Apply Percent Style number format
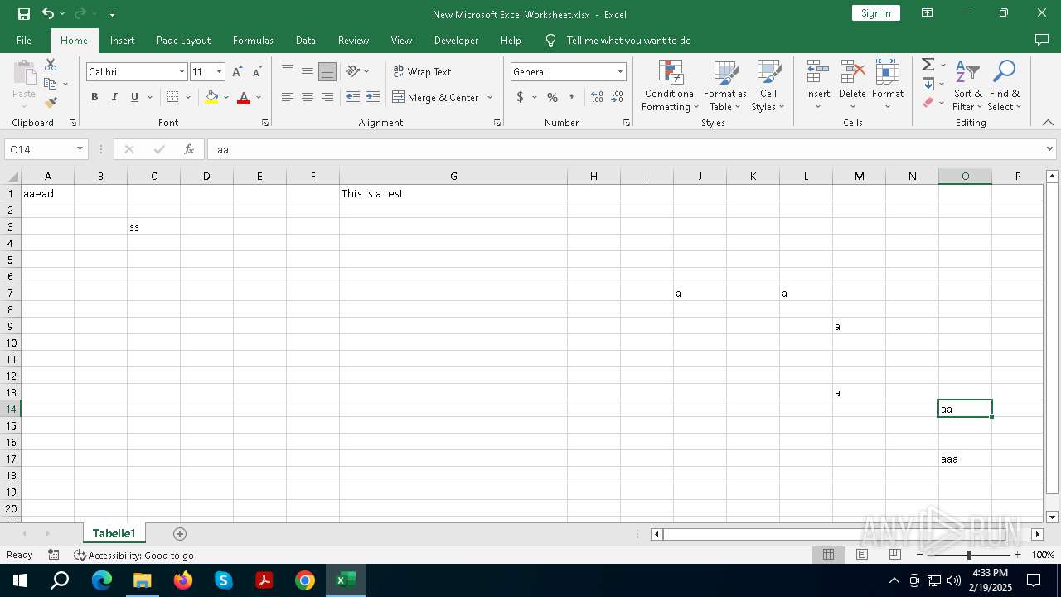The image size is (1061, 597). pyautogui.click(x=552, y=97)
